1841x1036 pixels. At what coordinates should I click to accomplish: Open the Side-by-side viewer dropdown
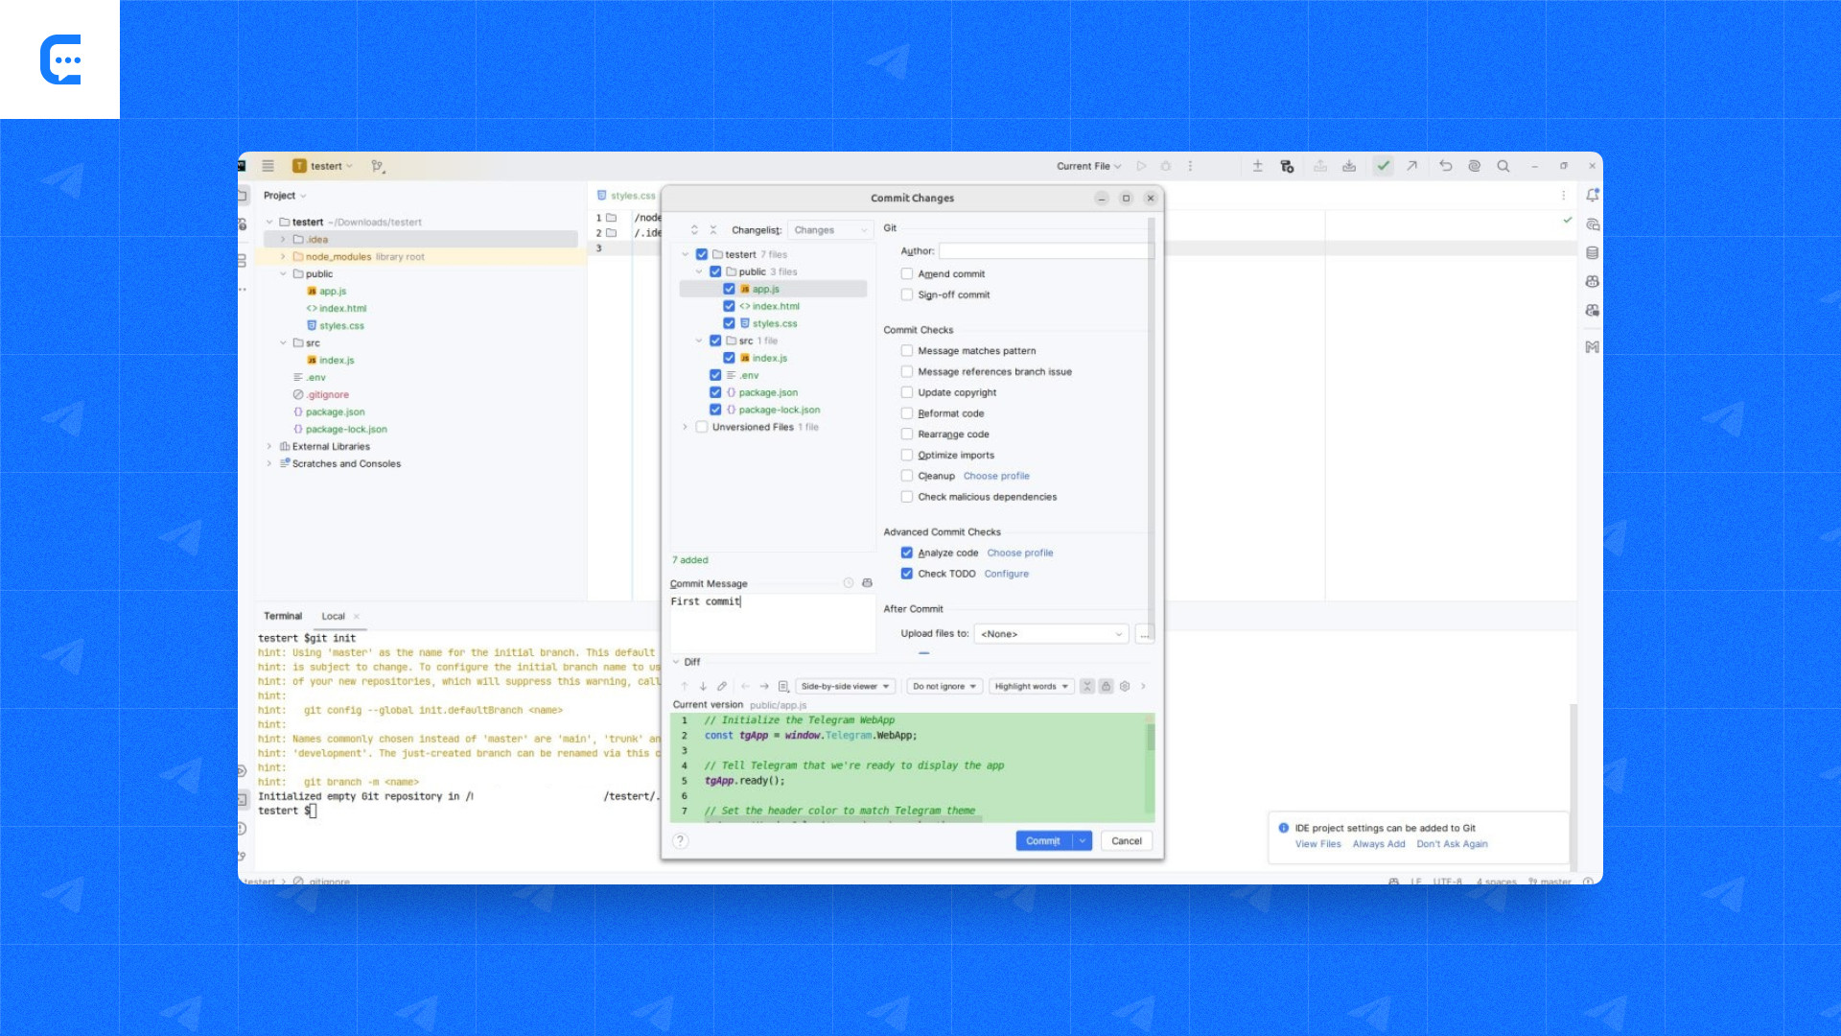click(x=845, y=686)
